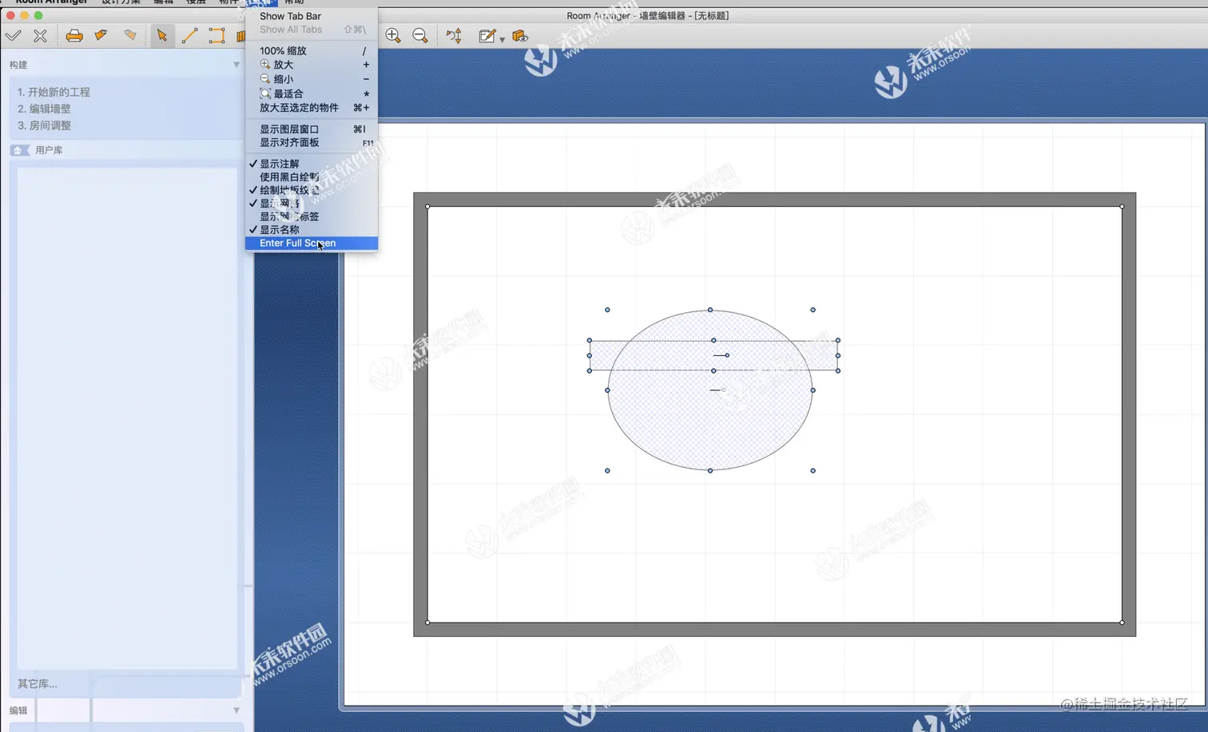
Task: Select the rectangle room drawing tool
Action: [x=217, y=35]
